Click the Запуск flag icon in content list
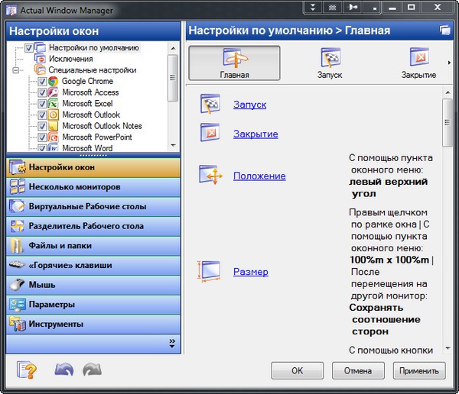459x394 pixels. (x=210, y=104)
